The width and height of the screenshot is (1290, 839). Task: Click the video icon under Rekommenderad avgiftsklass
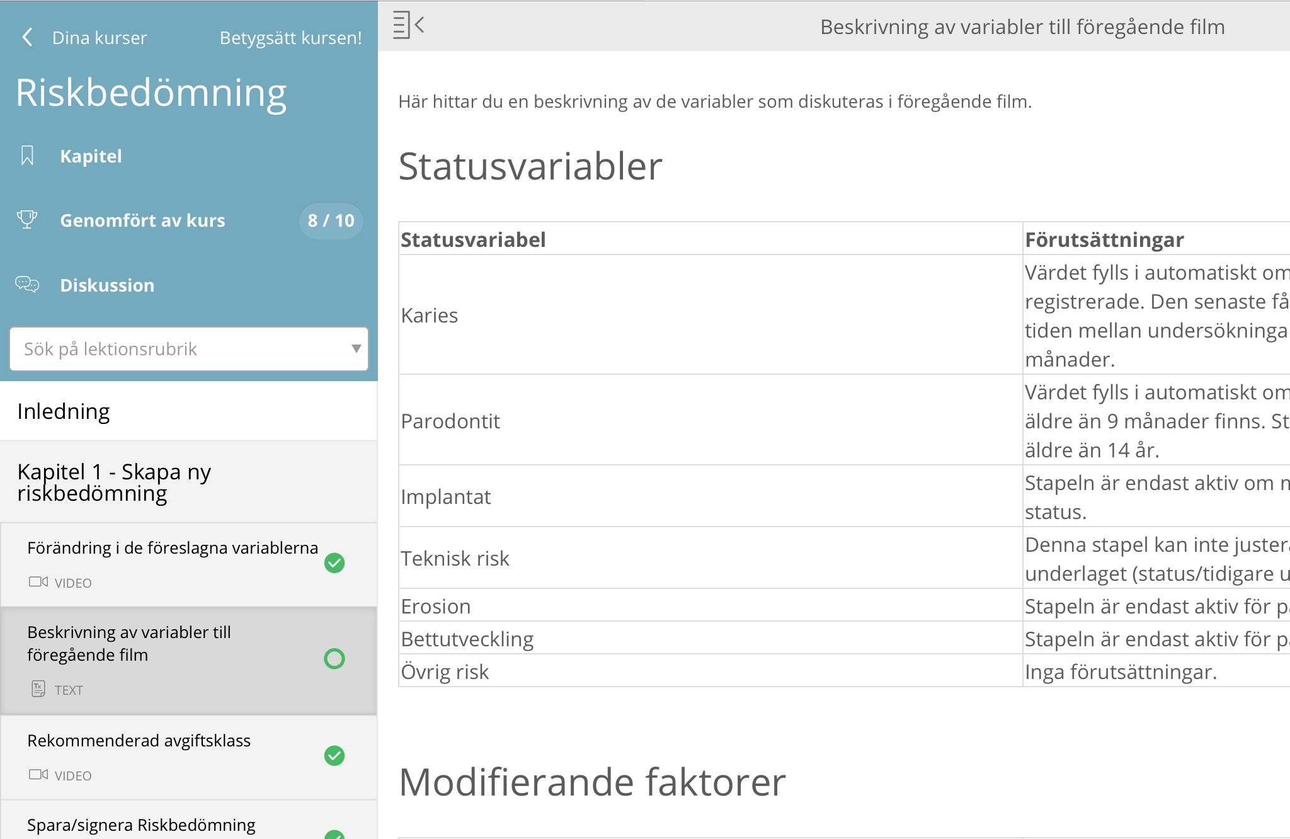click(x=38, y=775)
